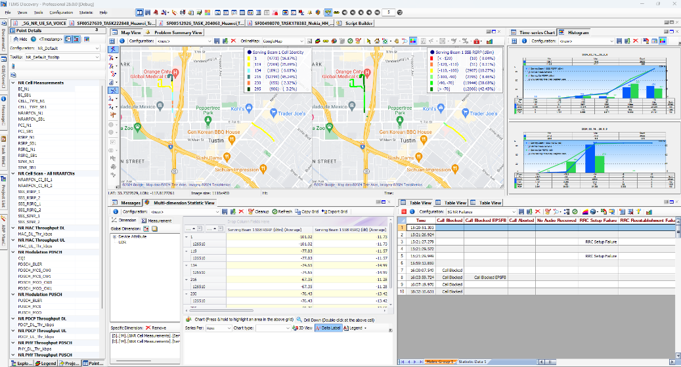Click Copy Grid button
681x367 pixels.
[x=307, y=211]
